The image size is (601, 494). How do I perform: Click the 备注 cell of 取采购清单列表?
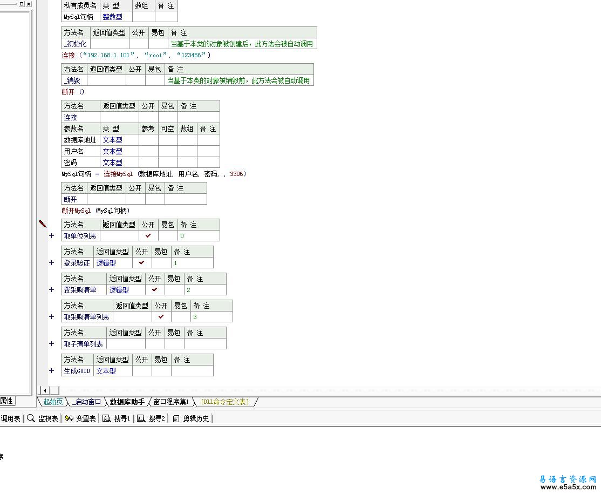(211, 317)
